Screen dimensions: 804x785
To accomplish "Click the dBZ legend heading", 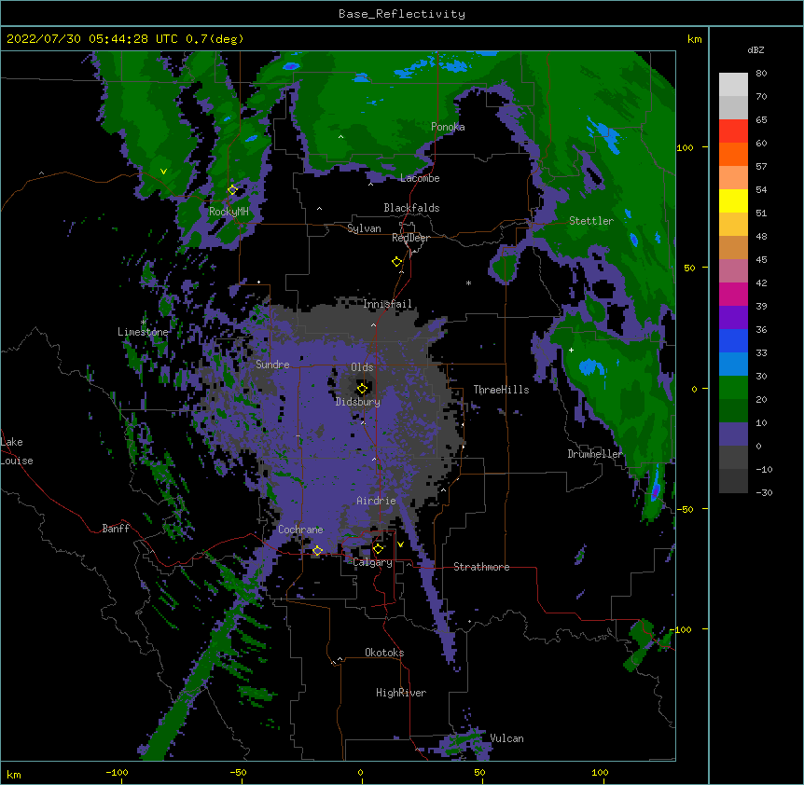I will click(755, 50).
